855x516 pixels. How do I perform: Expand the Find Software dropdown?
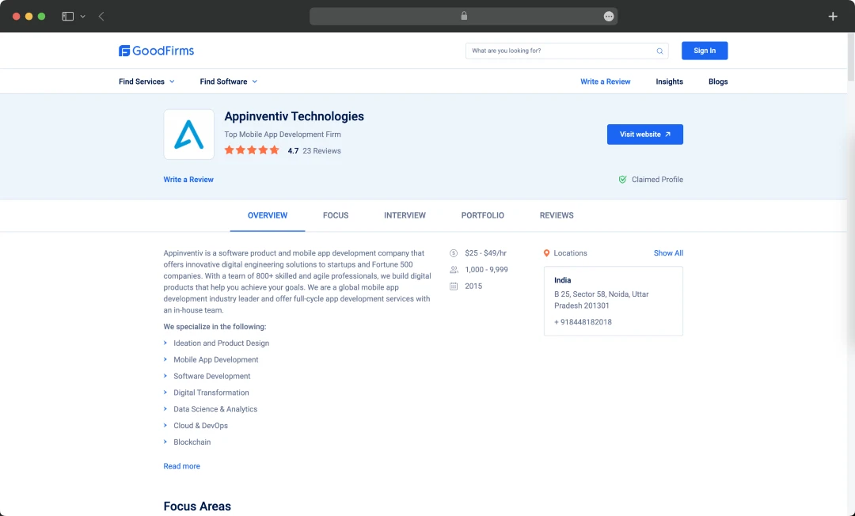point(229,82)
